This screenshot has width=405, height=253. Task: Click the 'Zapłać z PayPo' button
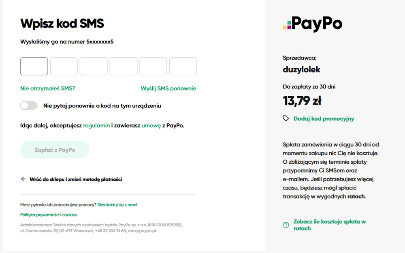tap(55, 150)
